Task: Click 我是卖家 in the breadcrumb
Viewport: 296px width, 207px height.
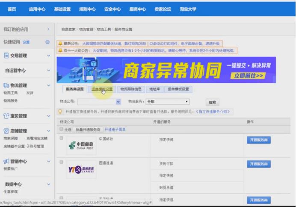Action: [68, 29]
